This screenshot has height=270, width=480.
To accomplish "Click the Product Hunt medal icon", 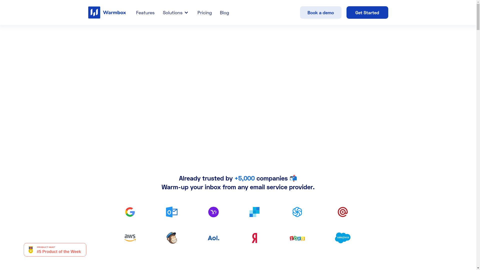I will (31, 250).
